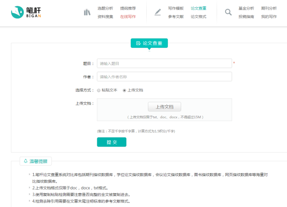Open 资料搜集 menu item
287x207 pixels.
tap(105, 17)
